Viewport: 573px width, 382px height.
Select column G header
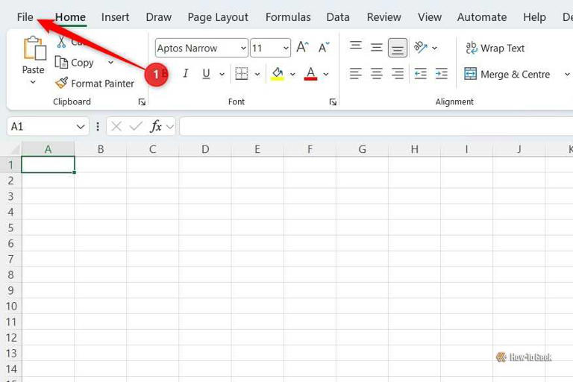tap(362, 149)
